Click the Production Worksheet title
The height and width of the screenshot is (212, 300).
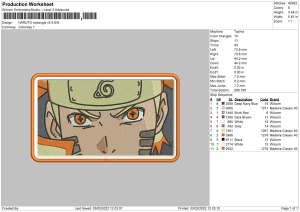27,4
